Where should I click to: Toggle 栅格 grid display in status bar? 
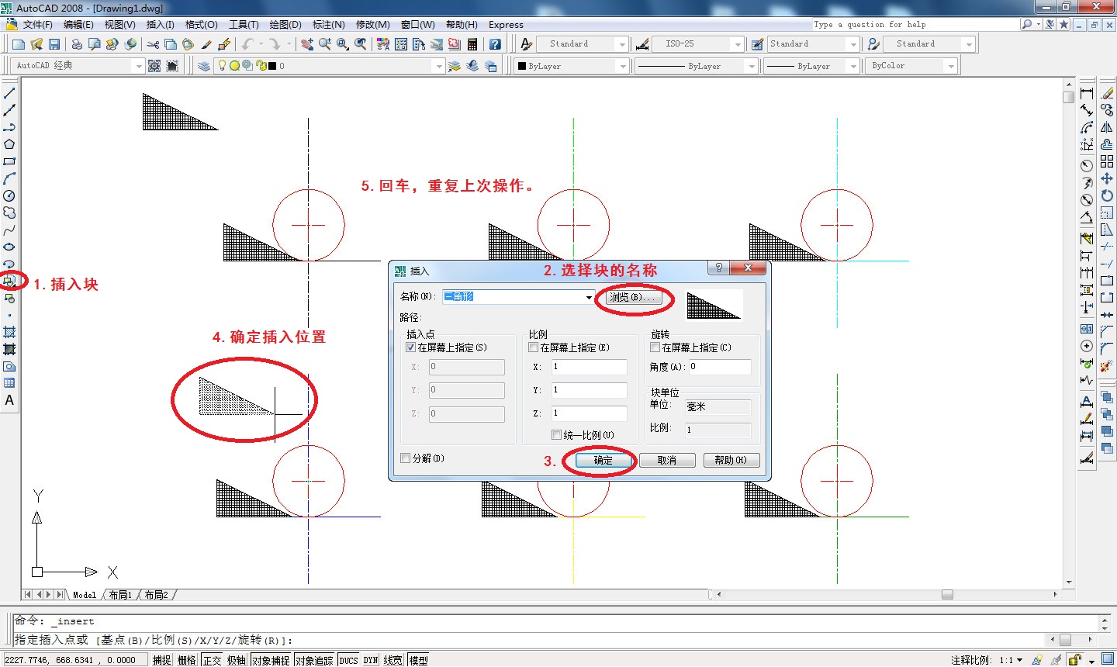pos(187,660)
